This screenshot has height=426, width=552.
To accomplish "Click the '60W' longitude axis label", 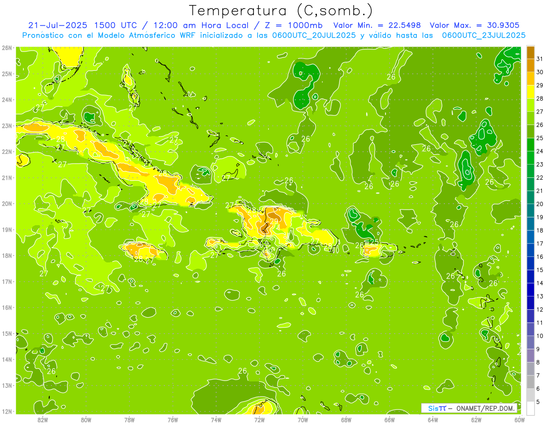I will tap(520, 420).
